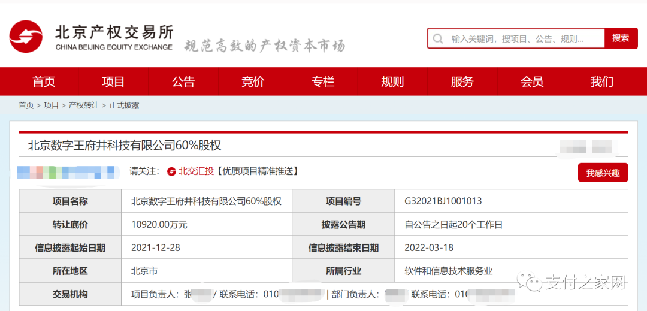Click 正式披露 in the breadcrumb
647x311 pixels.
(x=124, y=105)
